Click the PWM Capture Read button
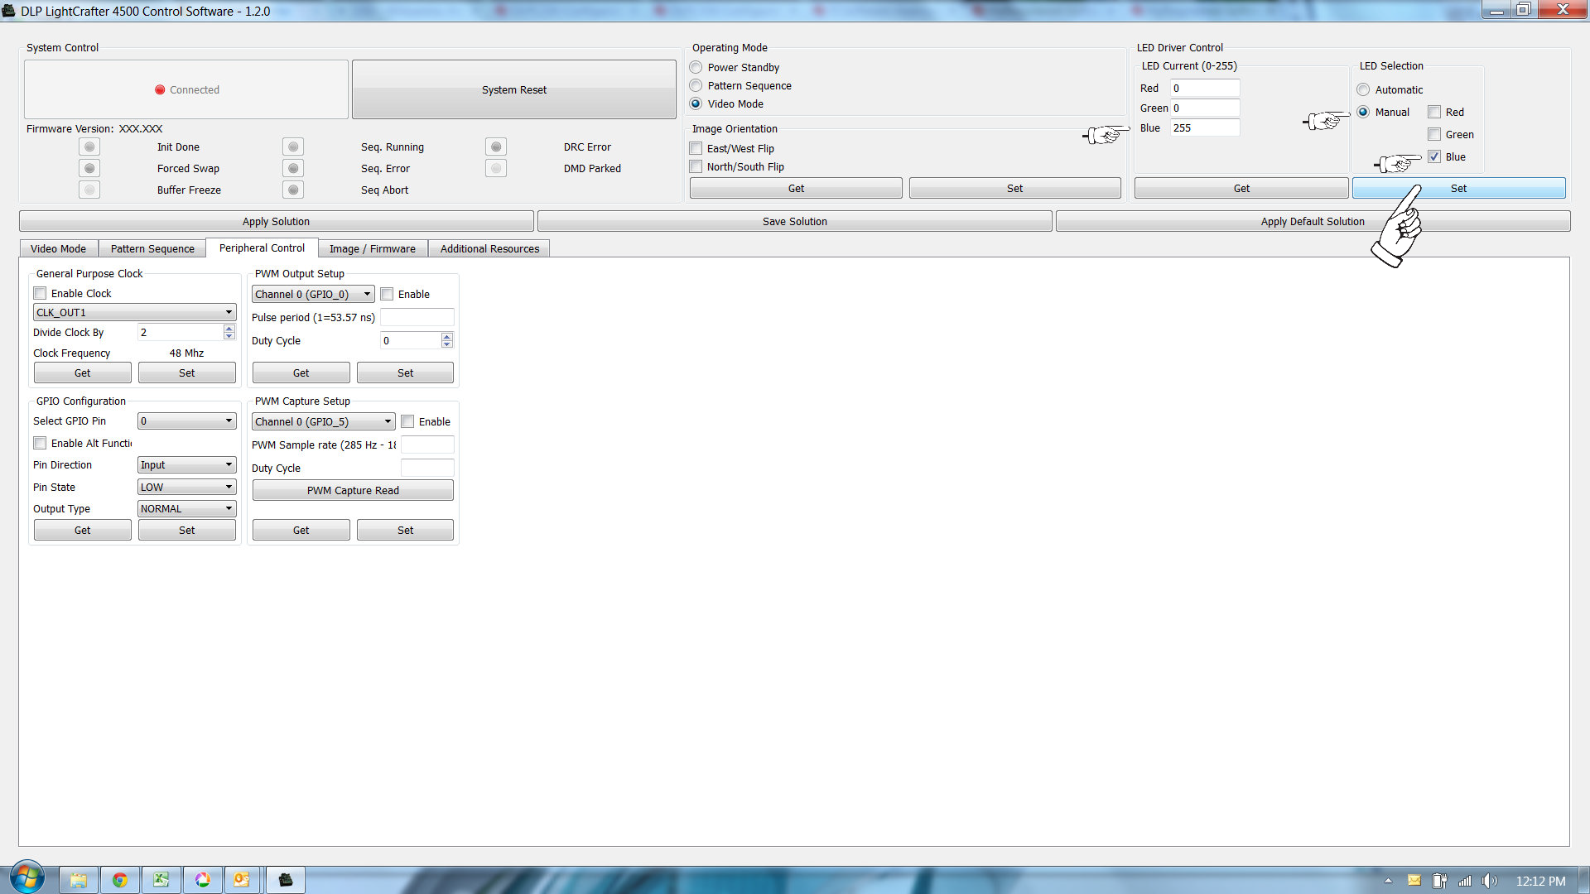Screen dimensions: 1590x894 point(353,490)
